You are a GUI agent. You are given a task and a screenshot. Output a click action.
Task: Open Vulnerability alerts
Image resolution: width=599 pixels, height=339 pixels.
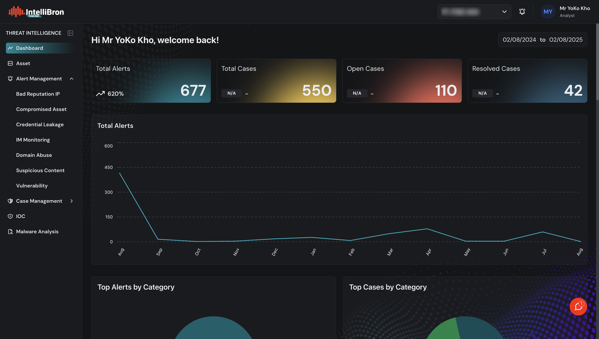32,186
